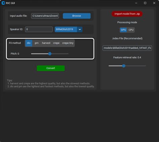Maximize the RVC GUI window

145,3
